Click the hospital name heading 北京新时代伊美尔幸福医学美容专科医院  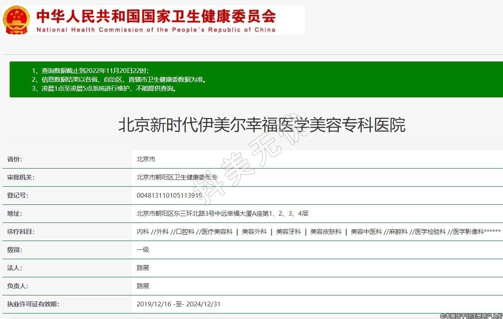(x=262, y=125)
